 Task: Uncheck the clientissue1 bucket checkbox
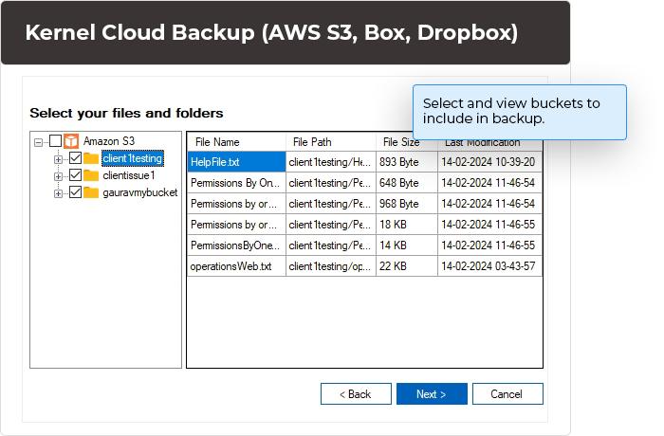coord(75,175)
